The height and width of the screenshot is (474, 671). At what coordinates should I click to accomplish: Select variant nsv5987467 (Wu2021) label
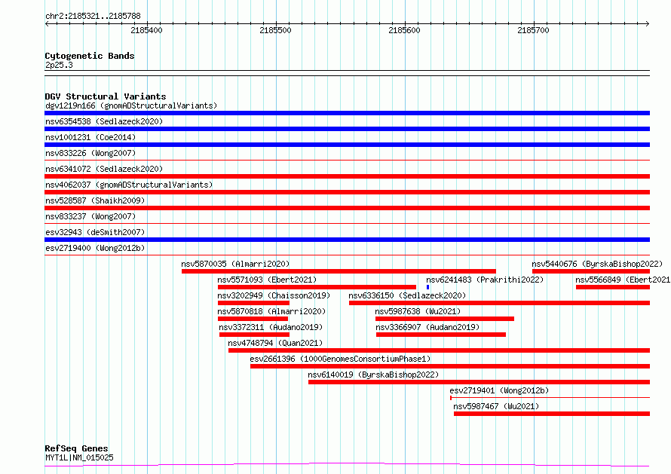496,406
